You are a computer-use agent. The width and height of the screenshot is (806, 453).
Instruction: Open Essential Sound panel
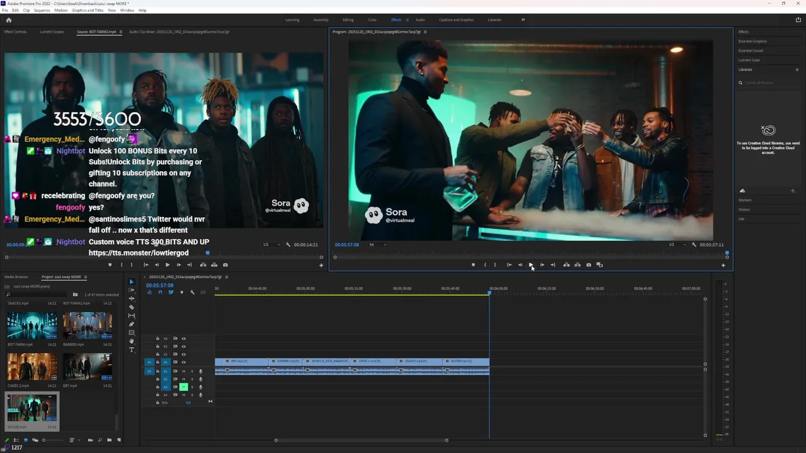[x=751, y=51]
